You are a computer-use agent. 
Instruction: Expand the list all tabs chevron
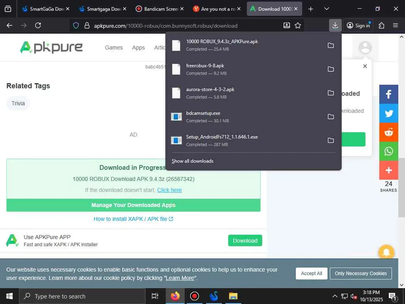tap(326, 9)
